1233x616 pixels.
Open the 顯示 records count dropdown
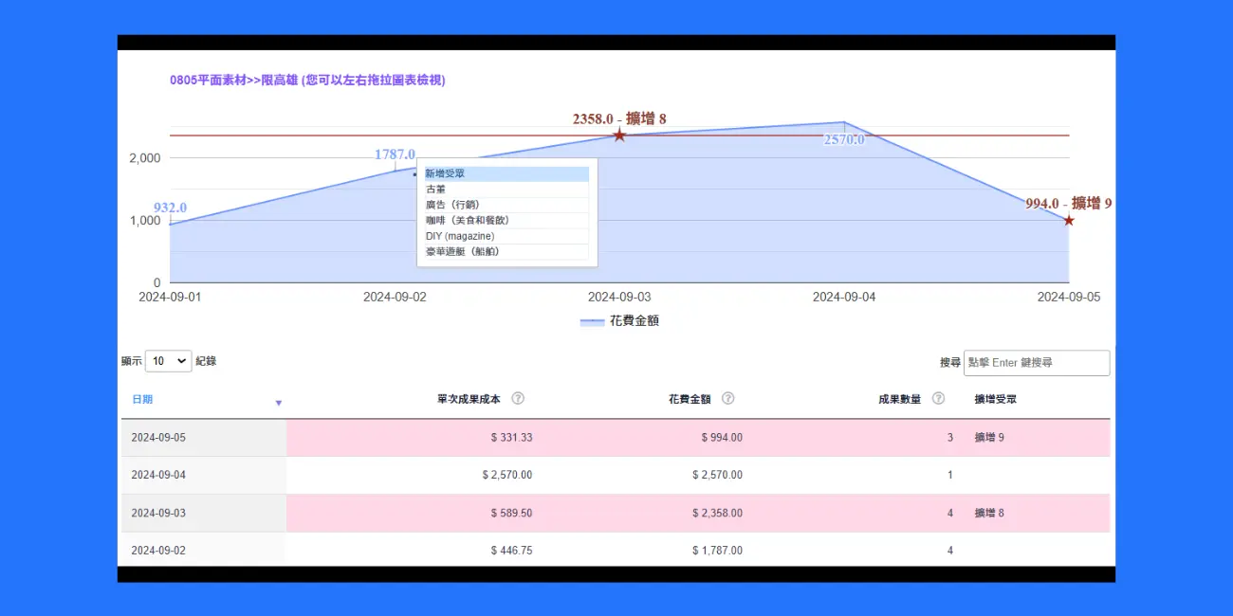click(x=168, y=361)
